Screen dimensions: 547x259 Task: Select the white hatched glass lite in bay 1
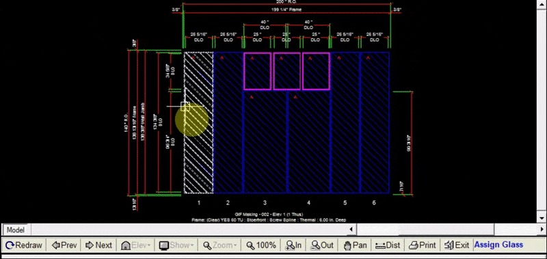pos(198,122)
